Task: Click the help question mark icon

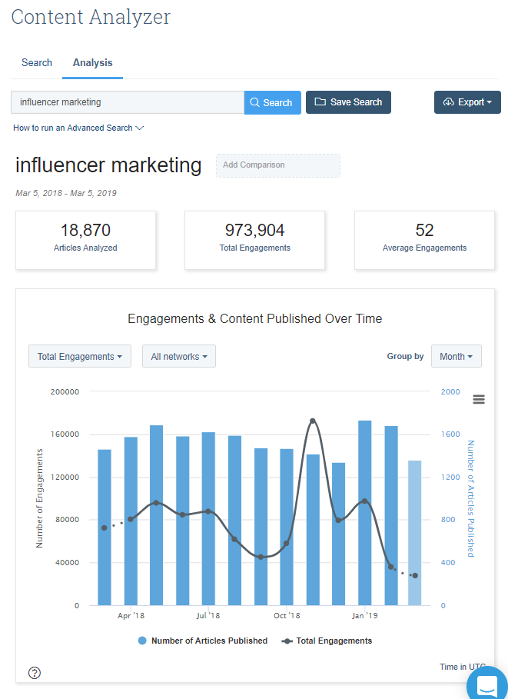Action: tap(35, 673)
